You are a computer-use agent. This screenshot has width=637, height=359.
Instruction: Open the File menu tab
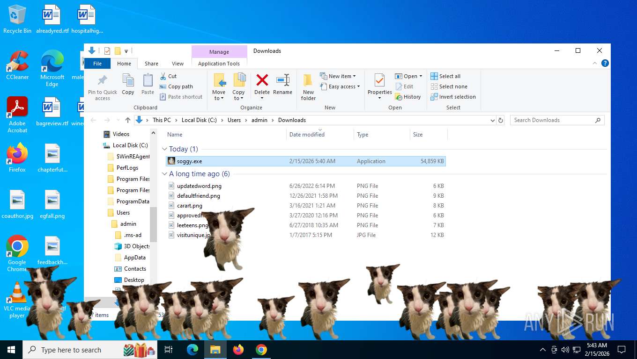pyautogui.click(x=97, y=64)
